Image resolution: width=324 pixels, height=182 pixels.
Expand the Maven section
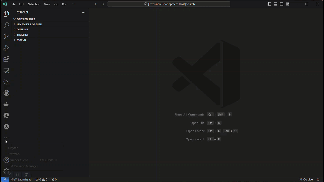[51, 40]
